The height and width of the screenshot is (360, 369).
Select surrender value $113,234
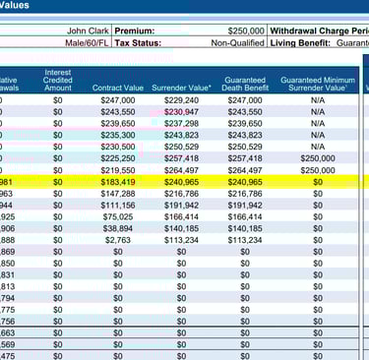[181, 240]
